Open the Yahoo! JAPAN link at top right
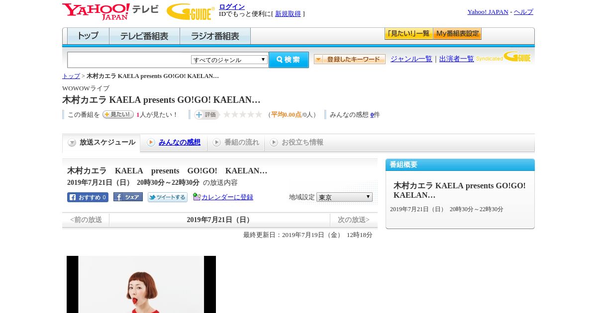597x313 pixels. point(488,11)
